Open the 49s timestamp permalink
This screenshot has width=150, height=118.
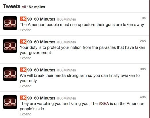[143, 97]
